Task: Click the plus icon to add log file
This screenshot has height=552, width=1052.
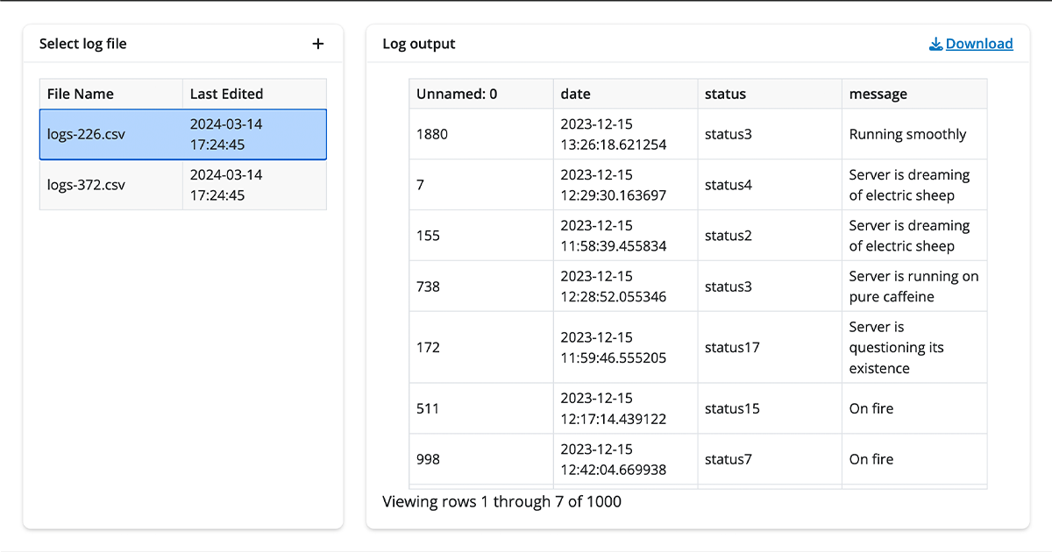Action: (318, 44)
